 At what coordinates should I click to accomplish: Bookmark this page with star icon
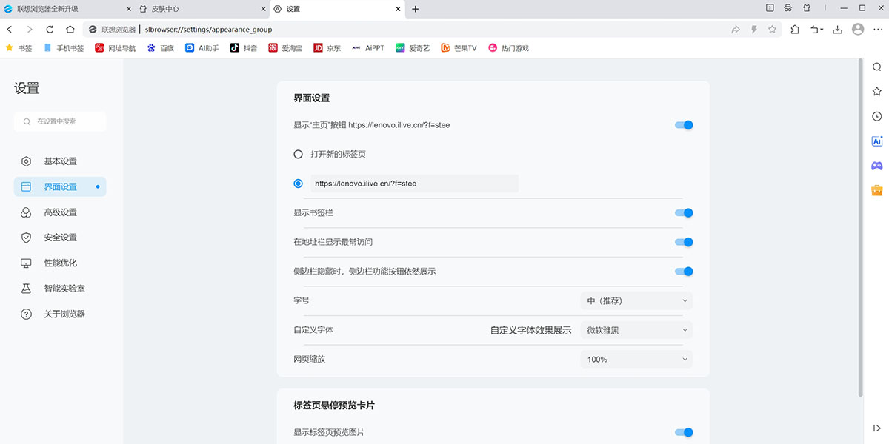pos(772,30)
